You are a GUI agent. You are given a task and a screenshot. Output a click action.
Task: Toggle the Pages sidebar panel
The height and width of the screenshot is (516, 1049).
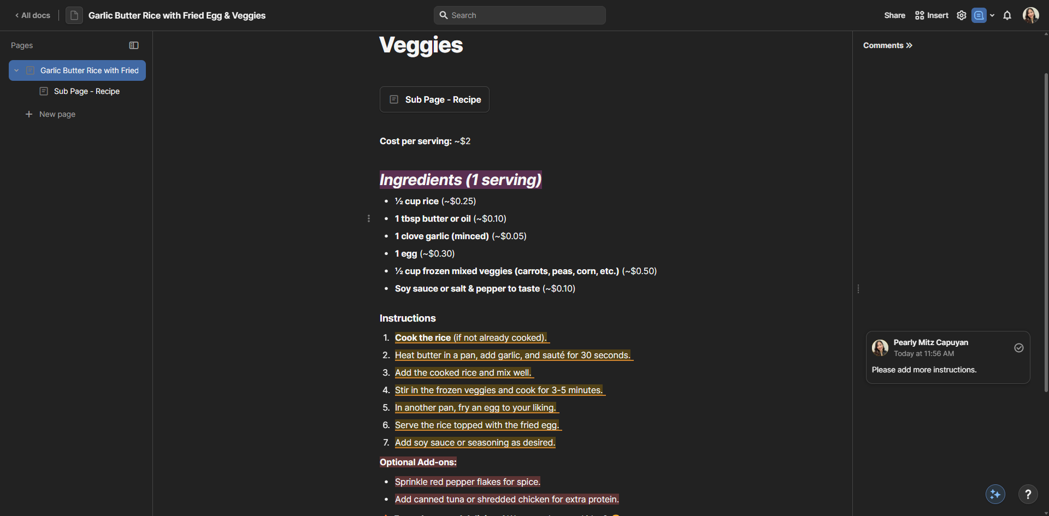click(134, 45)
